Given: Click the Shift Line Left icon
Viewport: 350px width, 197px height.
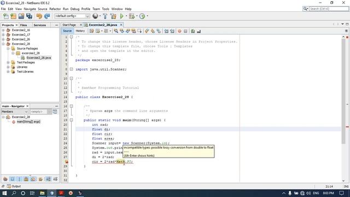Looking at the screenshot, I should 166,31.
